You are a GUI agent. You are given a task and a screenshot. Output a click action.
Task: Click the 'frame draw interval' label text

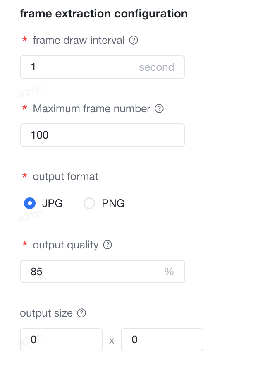(79, 40)
